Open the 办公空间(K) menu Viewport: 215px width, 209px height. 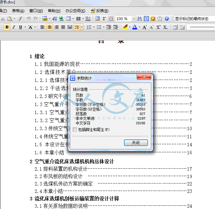coord(75,11)
